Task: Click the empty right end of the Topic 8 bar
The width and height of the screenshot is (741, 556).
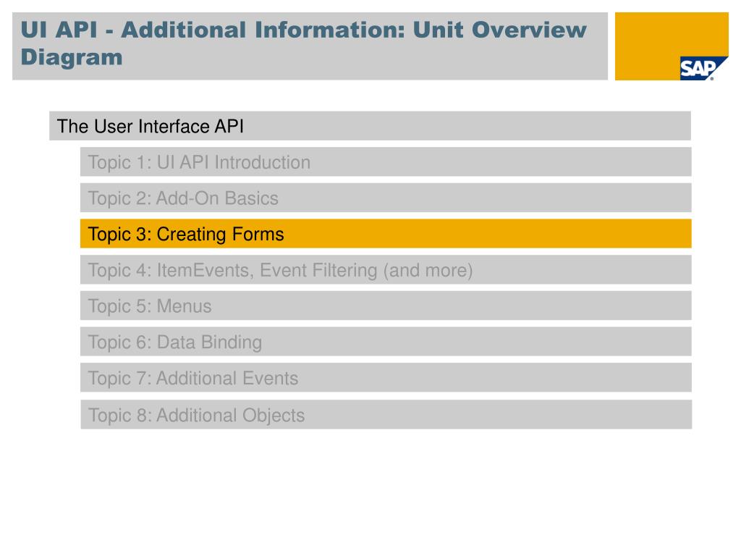Action: click(615, 415)
